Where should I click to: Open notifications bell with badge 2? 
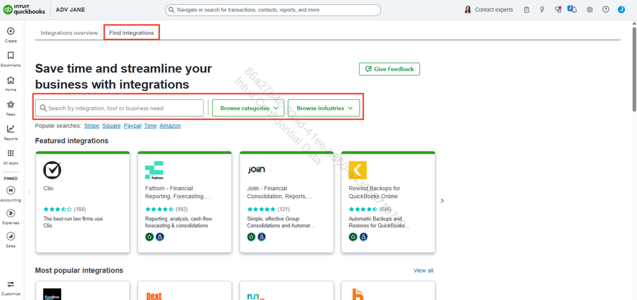click(573, 9)
